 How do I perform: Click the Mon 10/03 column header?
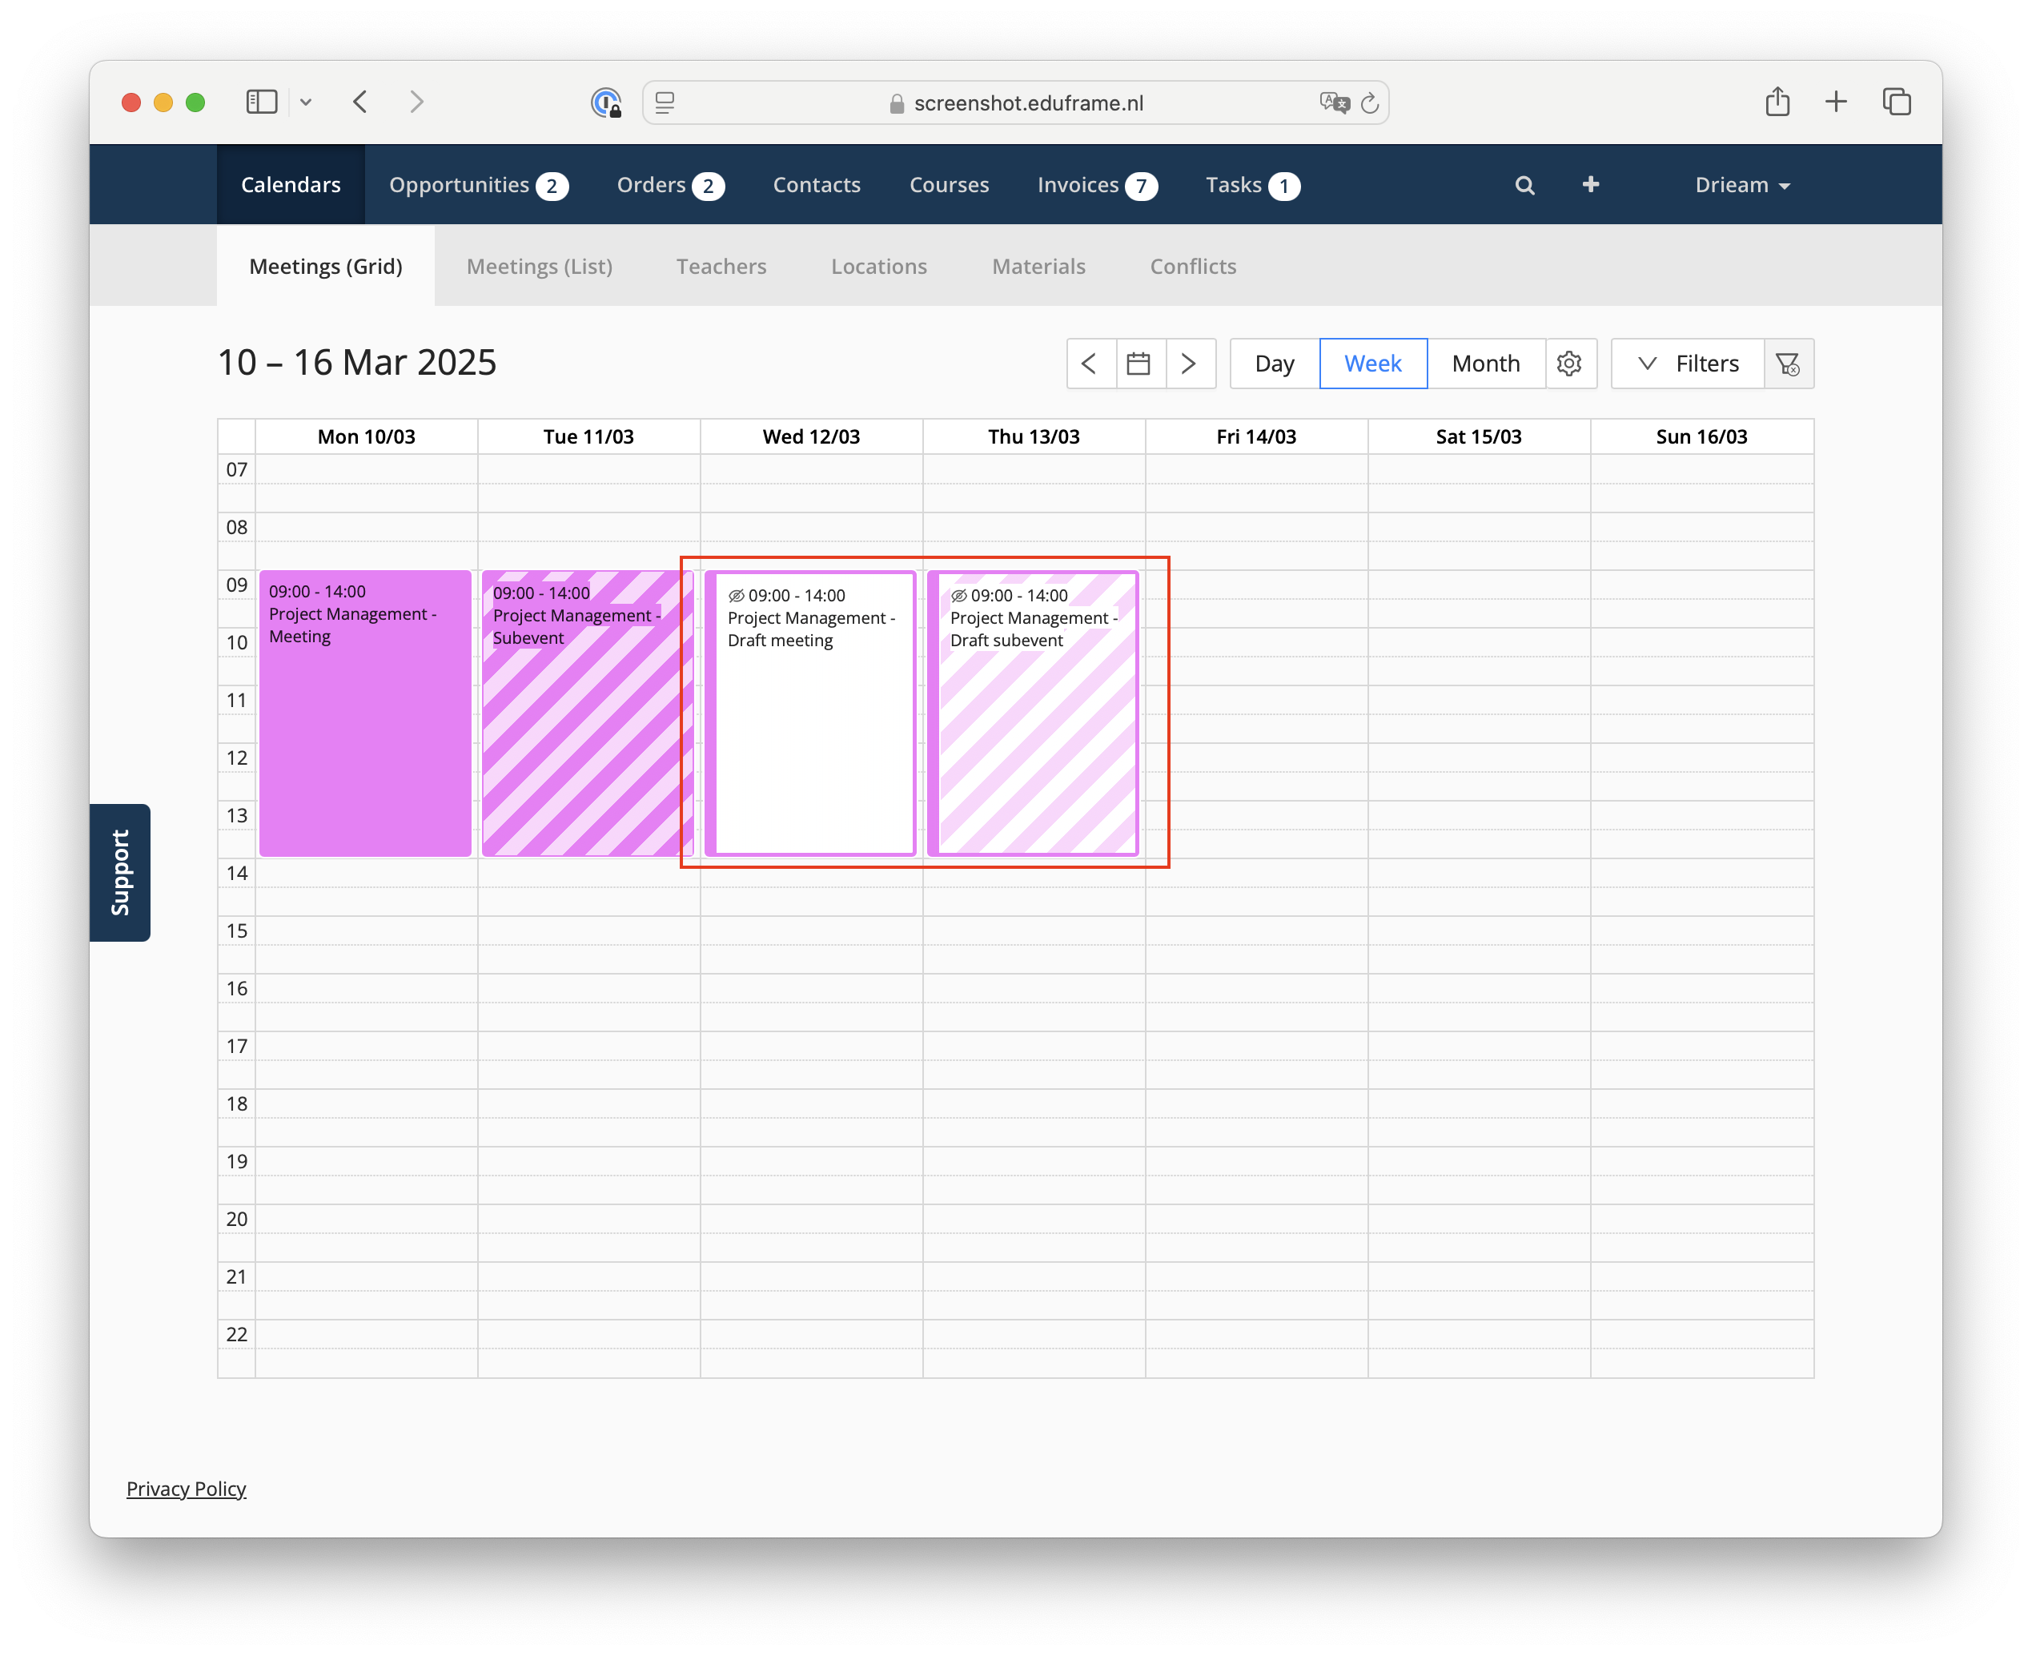(x=366, y=437)
